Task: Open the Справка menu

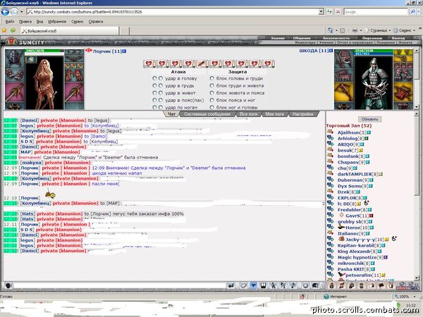Action: pos(96,22)
